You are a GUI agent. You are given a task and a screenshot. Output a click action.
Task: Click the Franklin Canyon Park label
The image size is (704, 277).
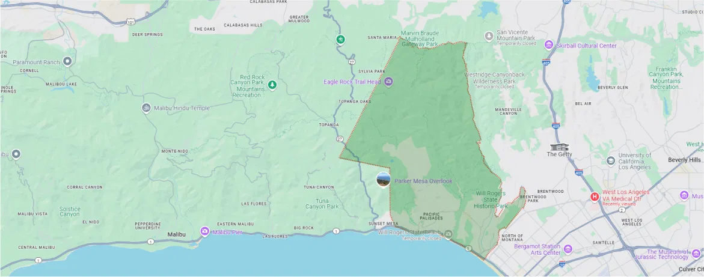point(667,78)
